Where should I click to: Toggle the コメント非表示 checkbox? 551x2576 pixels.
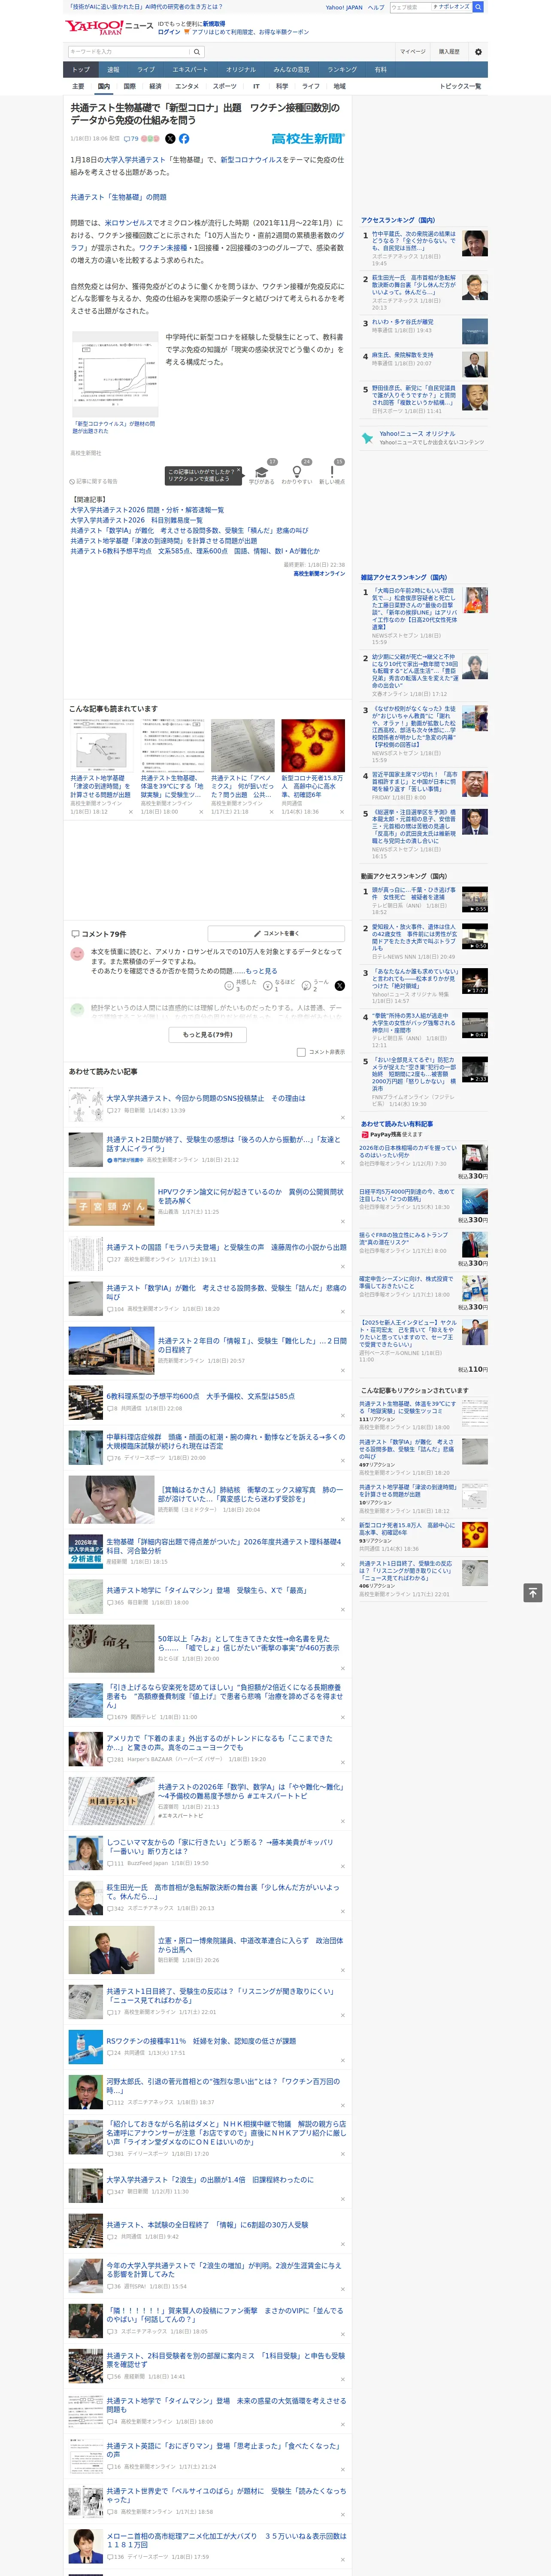[x=301, y=1052]
